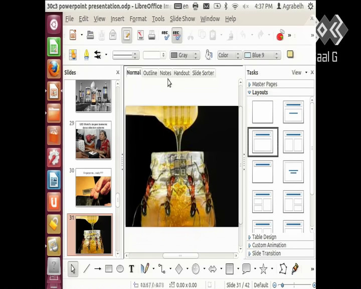Select slide 30 thumbnail
361x289 pixels.
93,187
